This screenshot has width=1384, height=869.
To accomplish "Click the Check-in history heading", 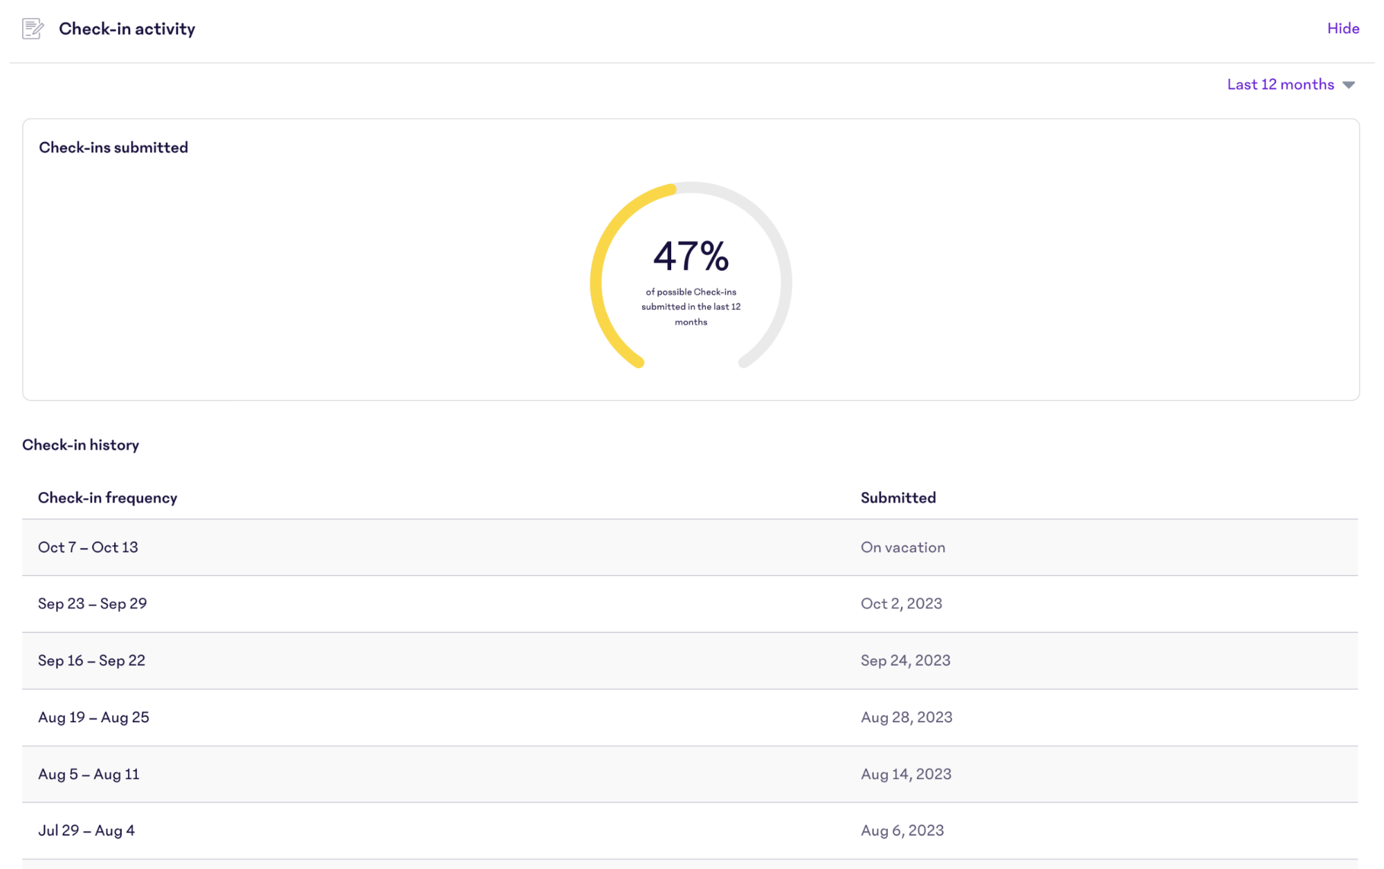I will 80,445.
